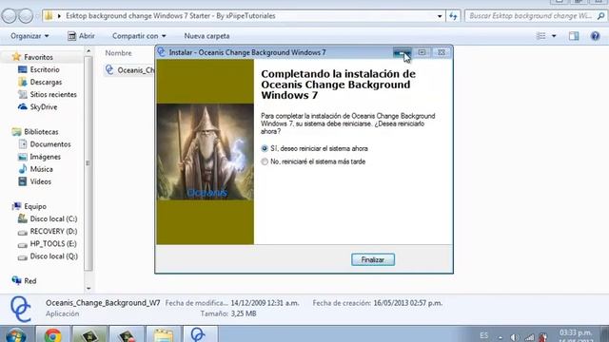Open the address bar history dropdown arrow

tap(440, 16)
